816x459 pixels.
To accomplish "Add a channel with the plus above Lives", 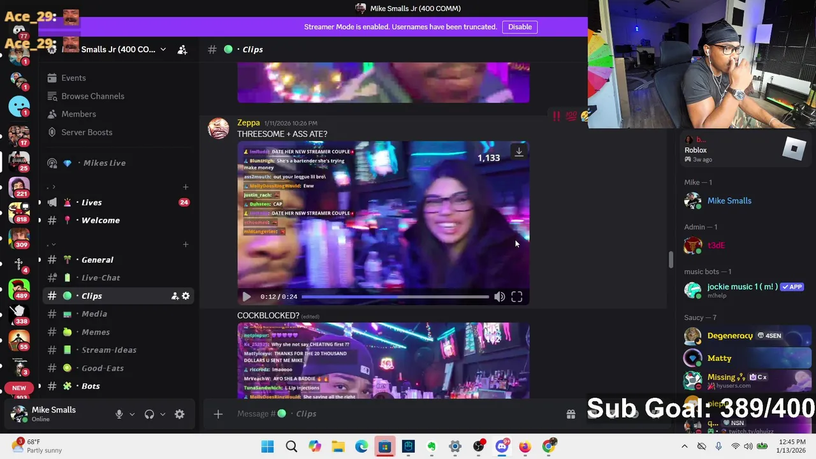I will tap(186, 187).
